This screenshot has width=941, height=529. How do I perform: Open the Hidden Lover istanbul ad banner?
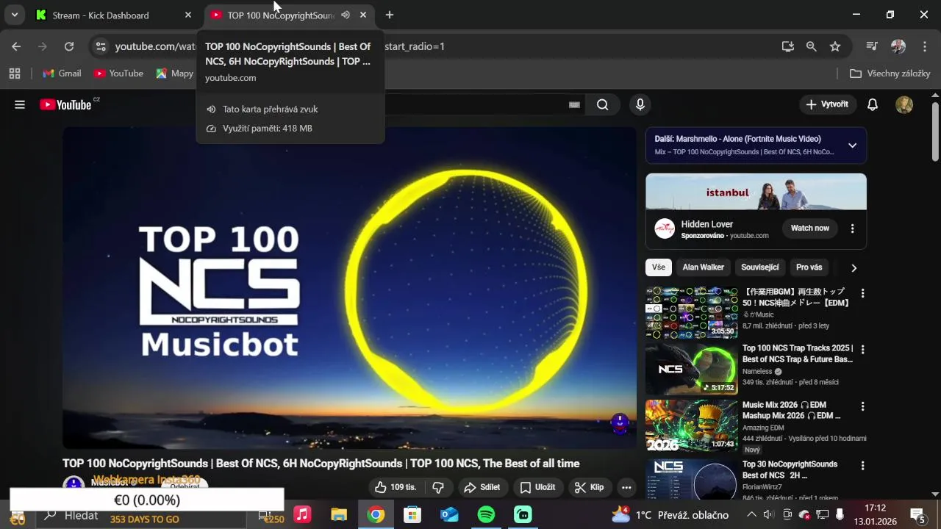[x=756, y=192]
